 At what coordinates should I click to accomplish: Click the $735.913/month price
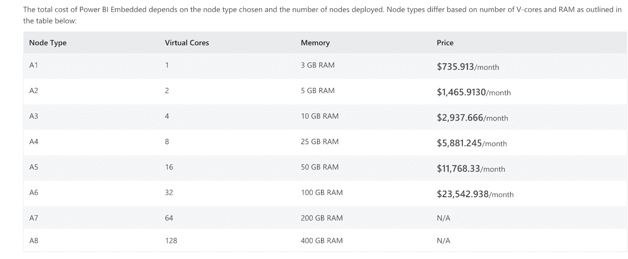pyautogui.click(x=468, y=67)
